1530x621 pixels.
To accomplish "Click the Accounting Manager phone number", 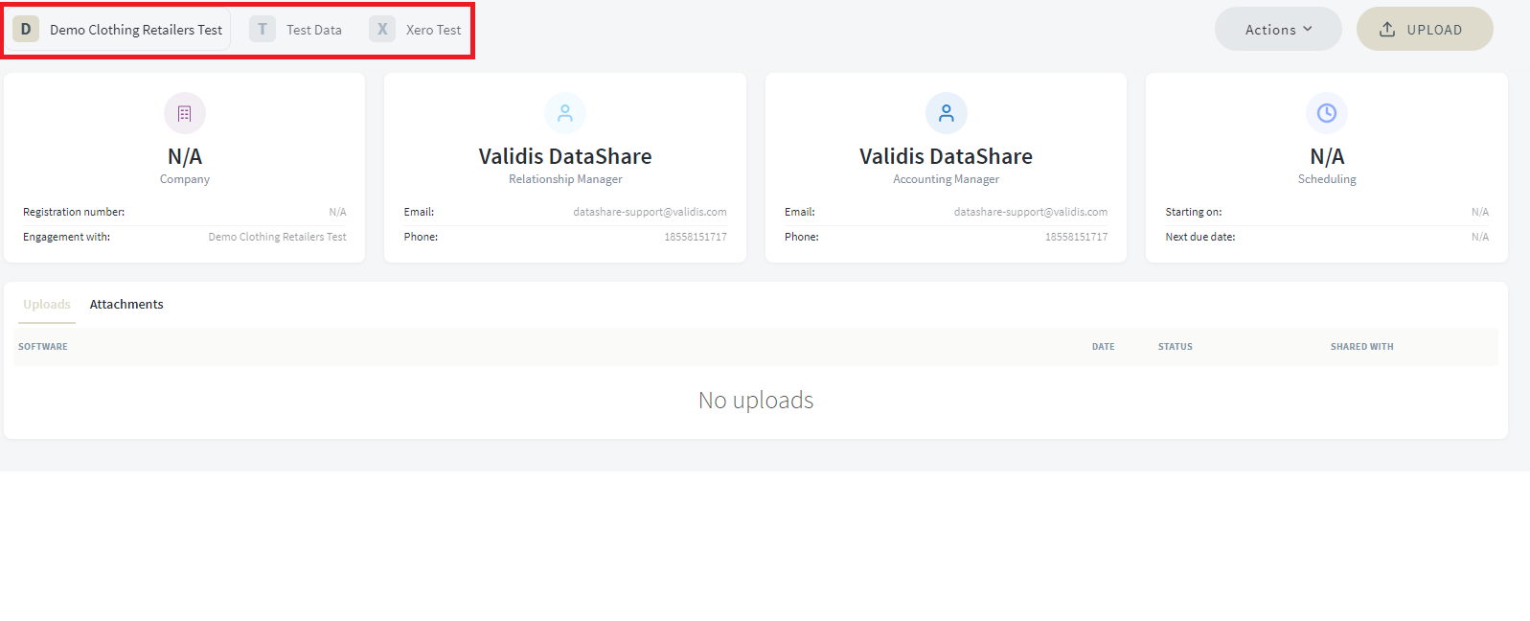I will point(1076,237).
